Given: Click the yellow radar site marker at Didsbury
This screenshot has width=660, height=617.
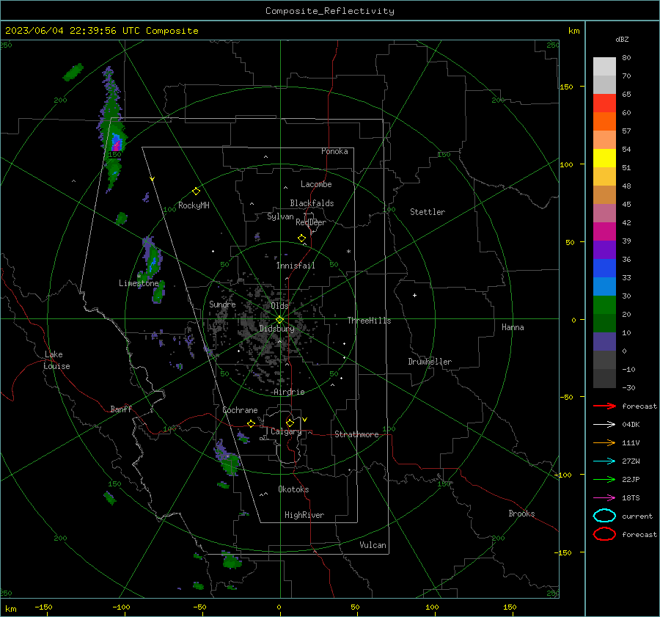Looking at the screenshot, I should 279,320.
